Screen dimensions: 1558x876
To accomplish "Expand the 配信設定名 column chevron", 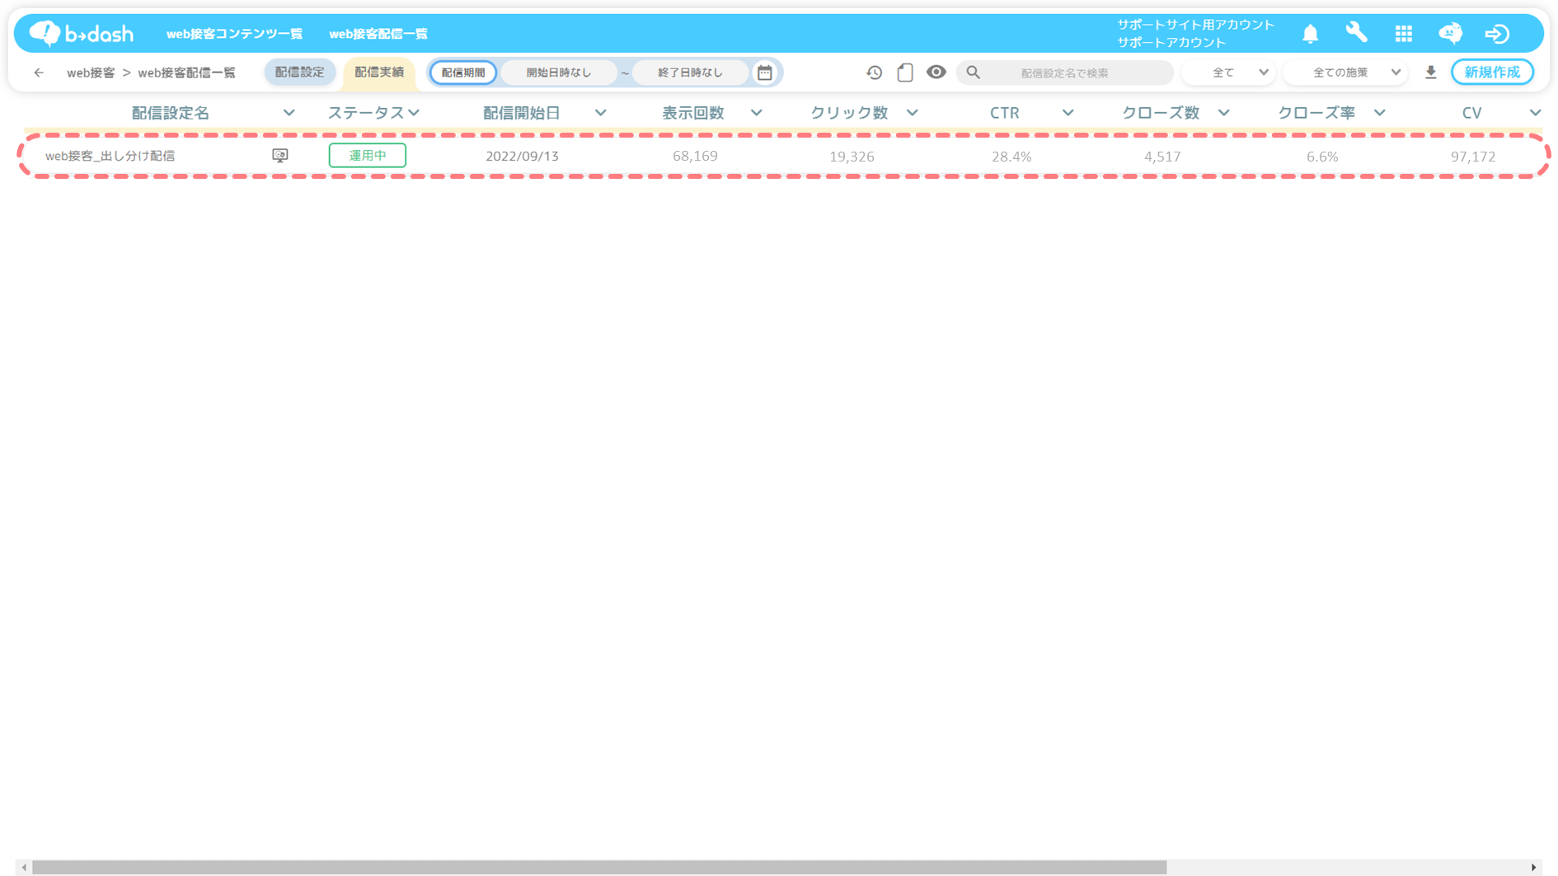I will tap(289, 113).
